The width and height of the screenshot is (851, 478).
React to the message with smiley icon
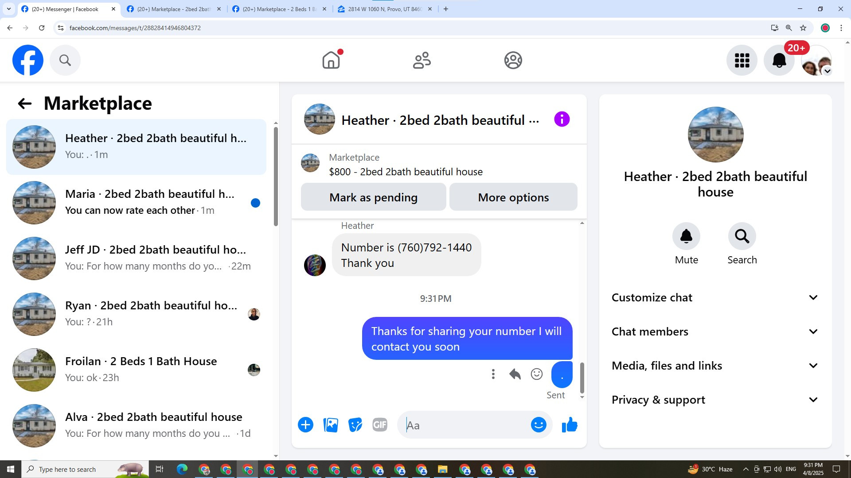pos(536,374)
